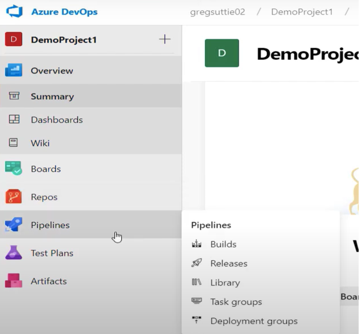Click the Wiki book icon
359x334 pixels.
[14, 143]
